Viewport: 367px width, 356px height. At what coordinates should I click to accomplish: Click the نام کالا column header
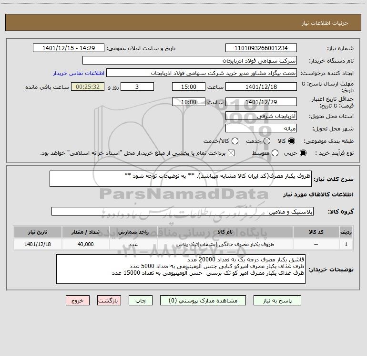225,232
